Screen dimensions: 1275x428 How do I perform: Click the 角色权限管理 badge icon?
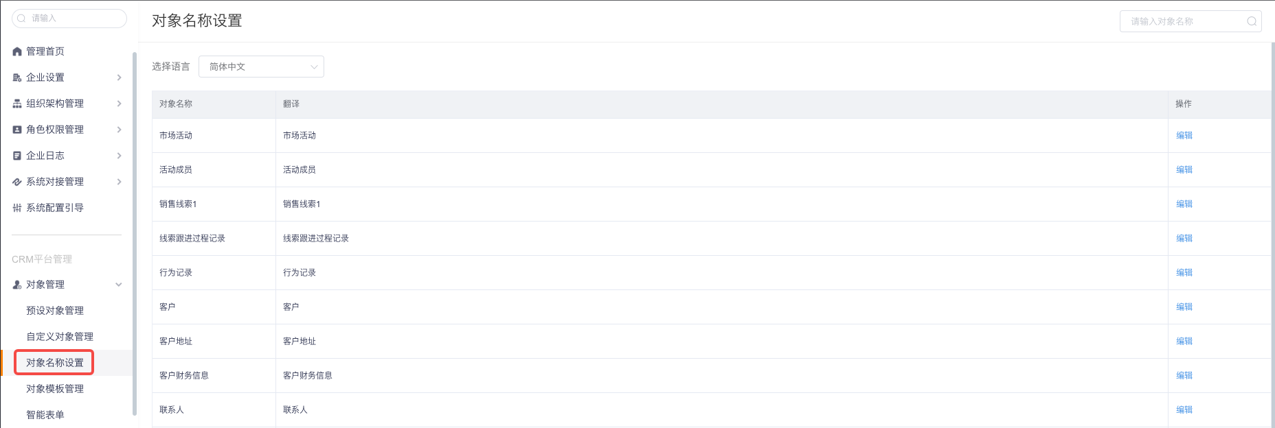coord(17,130)
